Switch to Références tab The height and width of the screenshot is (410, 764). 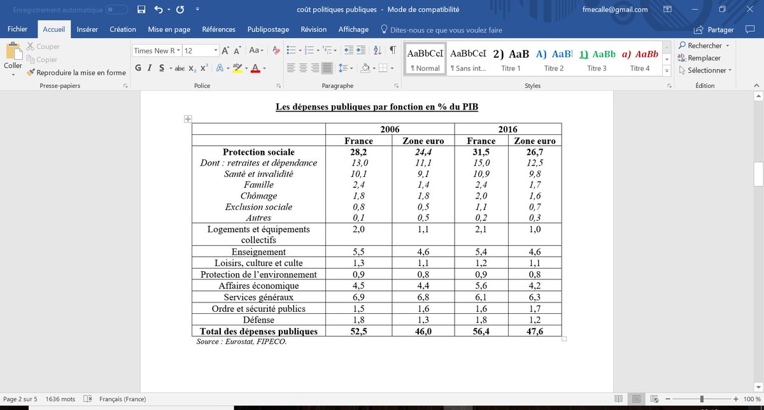pyautogui.click(x=218, y=29)
